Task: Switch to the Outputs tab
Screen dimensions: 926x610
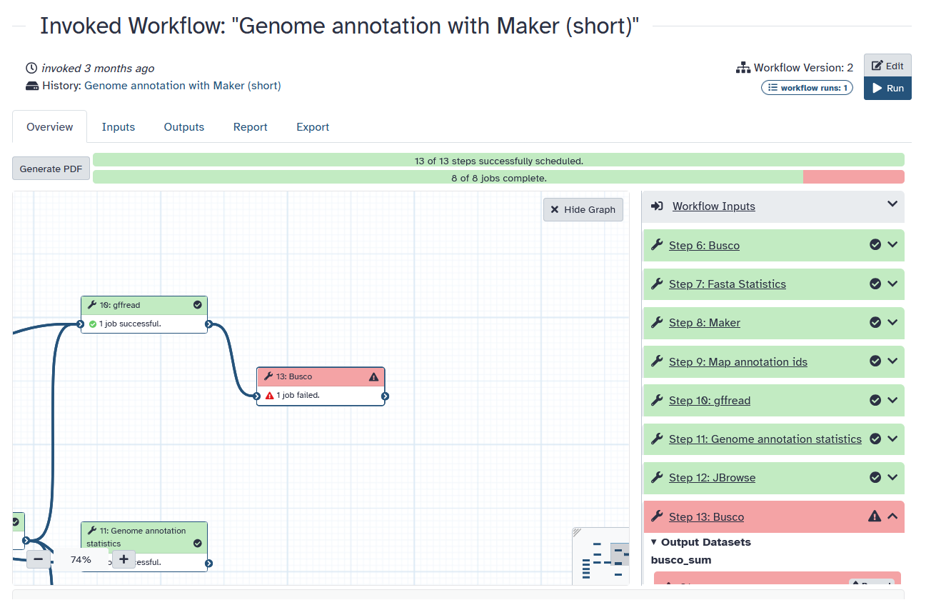Action: [x=184, y=127]
